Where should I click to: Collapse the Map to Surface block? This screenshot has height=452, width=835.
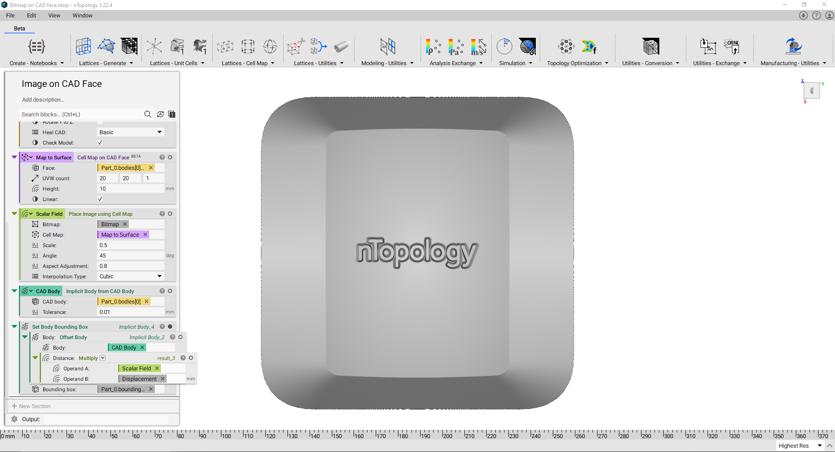14,157
